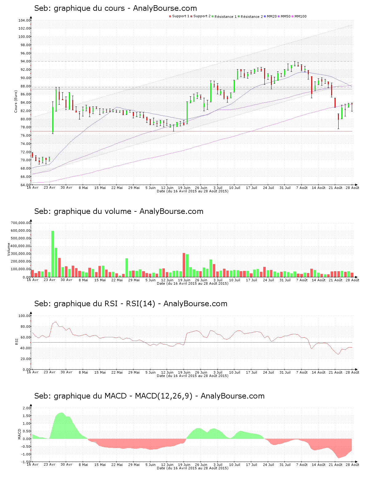Click the price chart date range caption
Image resolution: width=369 pixels, height=477 pixels.
[192, 191]
